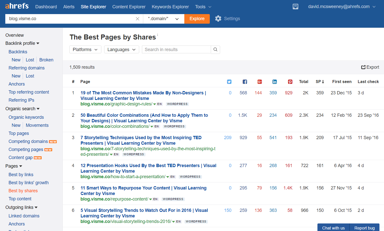This screenshot has height=231, width=384.
Task: Sort by the Last check column header
Action: [368, 82]
